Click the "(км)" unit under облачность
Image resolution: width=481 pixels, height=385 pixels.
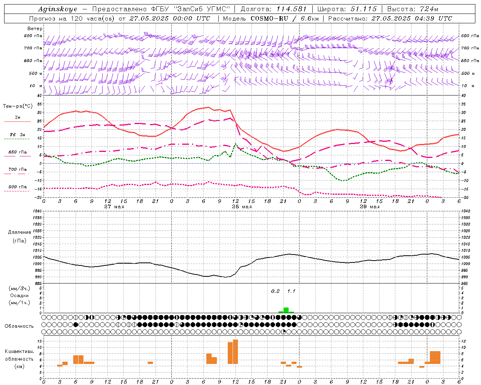pyautogui.click(x=20, y=366)
